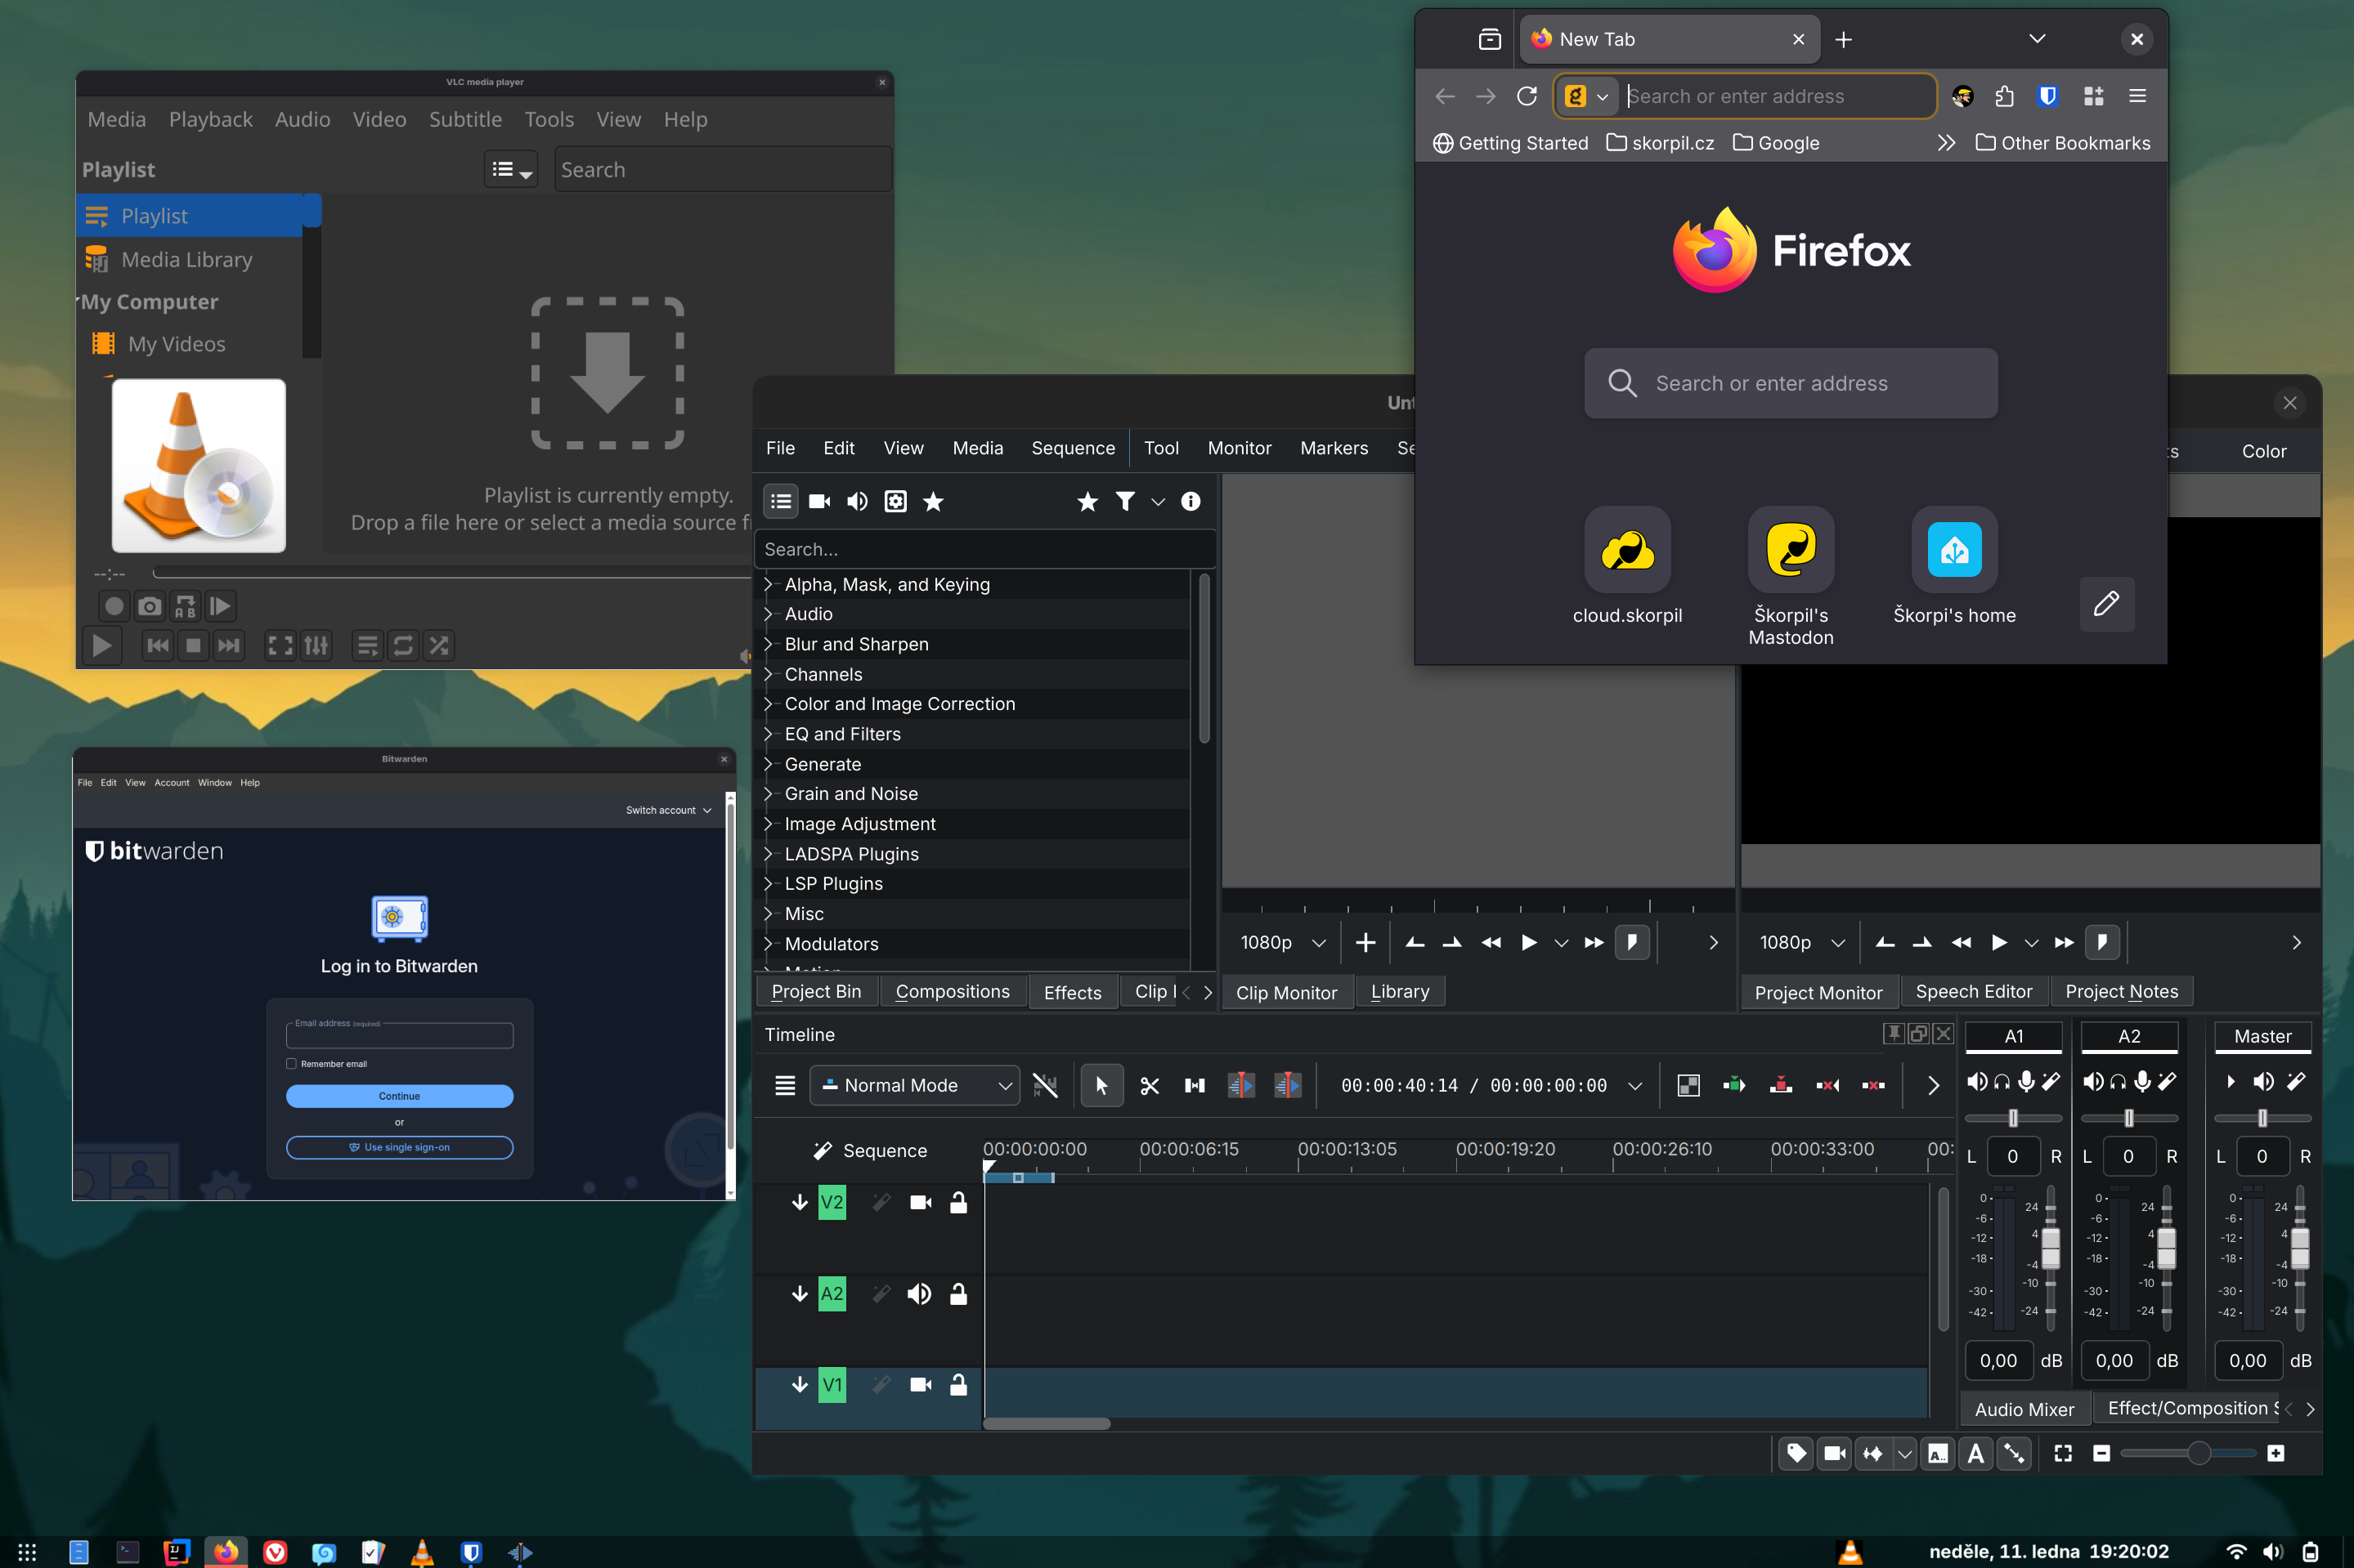The height and width of the screenshot is (1568, 2354).
Task: Toggle lock on track V2
Action: click(958, 1203)
